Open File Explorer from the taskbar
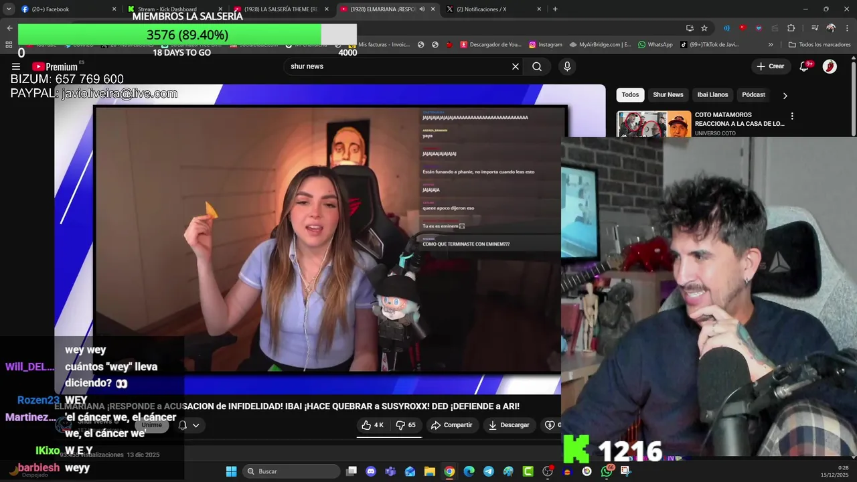 pyautogui.click(x=430, y=471)
